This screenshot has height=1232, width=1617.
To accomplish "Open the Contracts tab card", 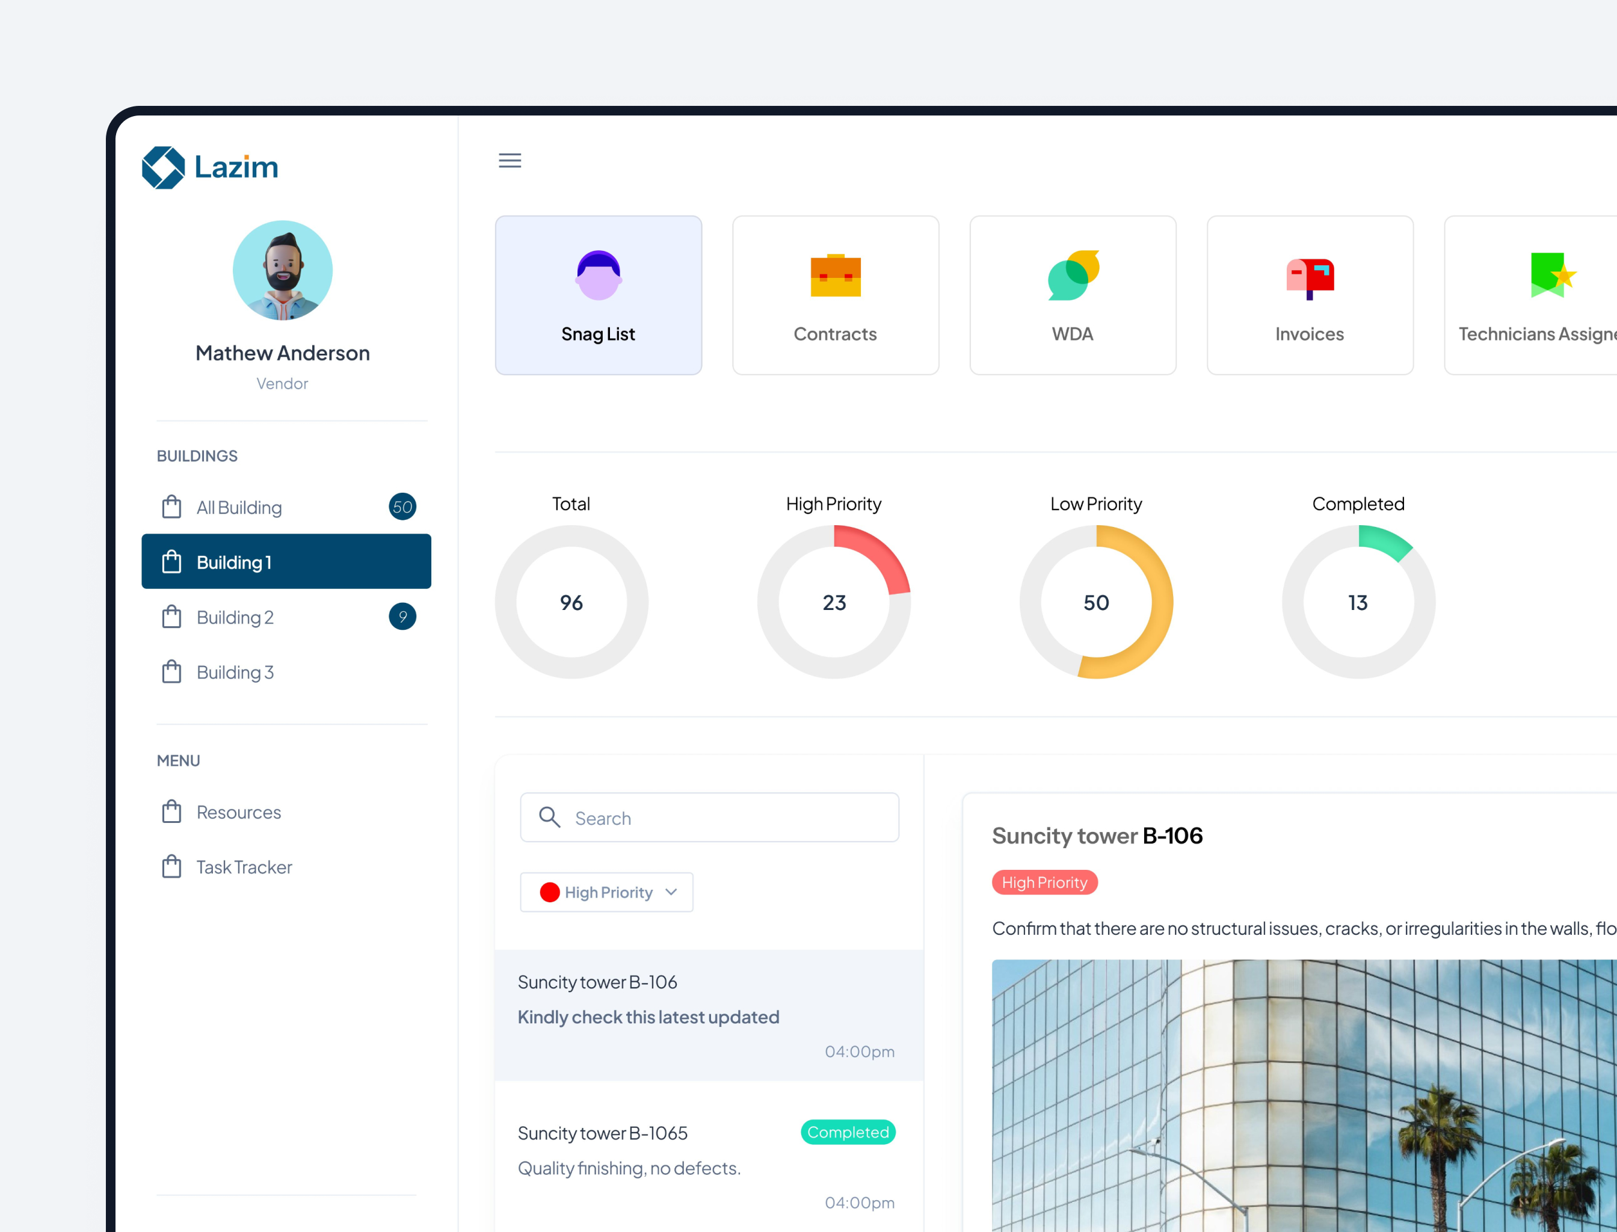I will tap(835, 295).
